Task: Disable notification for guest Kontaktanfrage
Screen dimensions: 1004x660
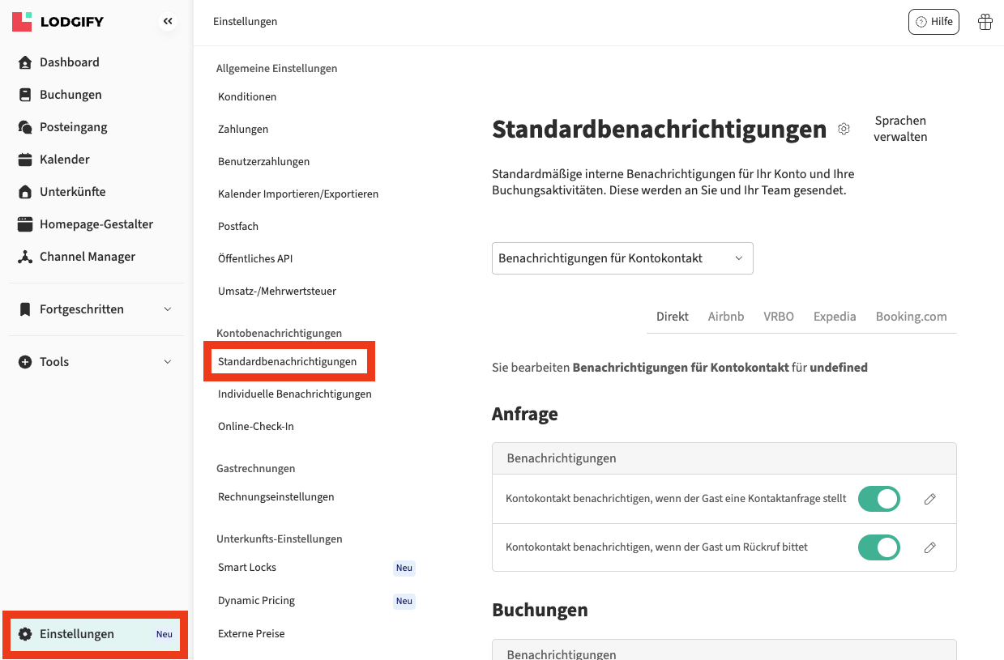Action: [x=878, y=499]
